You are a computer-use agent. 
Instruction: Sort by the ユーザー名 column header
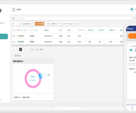click(33, 30)
